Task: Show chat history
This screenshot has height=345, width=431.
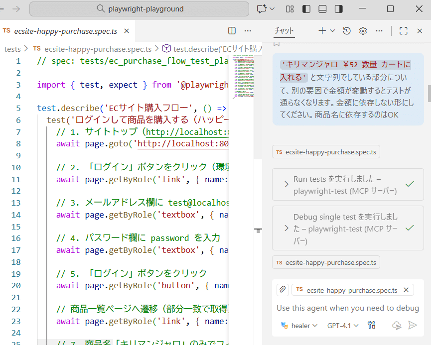Action: tap(347, 31)
